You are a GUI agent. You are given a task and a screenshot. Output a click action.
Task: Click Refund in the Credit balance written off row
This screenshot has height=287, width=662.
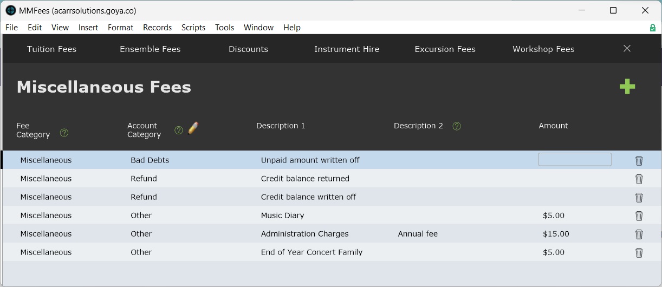pyautogui.click(x=144, y=197)
